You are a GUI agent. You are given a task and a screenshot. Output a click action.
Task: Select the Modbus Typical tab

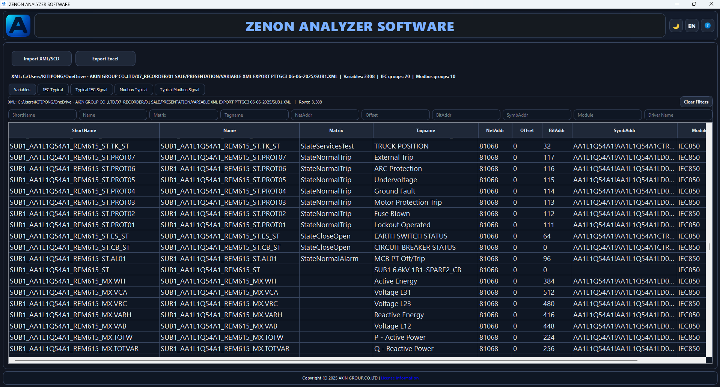coord(134,90)
